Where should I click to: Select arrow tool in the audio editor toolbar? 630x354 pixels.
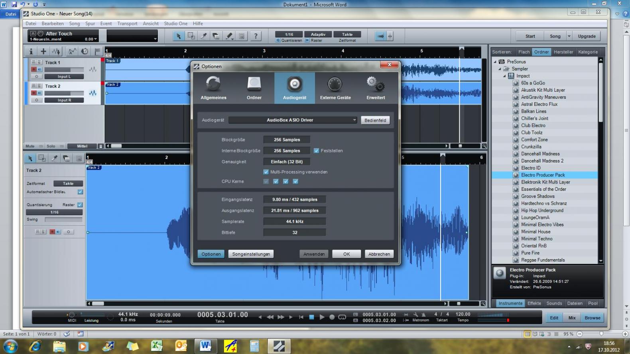click(x=30, y=158)
